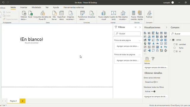Collapse the Visualizaciones pane chevron
Screen dimensions: 190x107
click(167, 27)
